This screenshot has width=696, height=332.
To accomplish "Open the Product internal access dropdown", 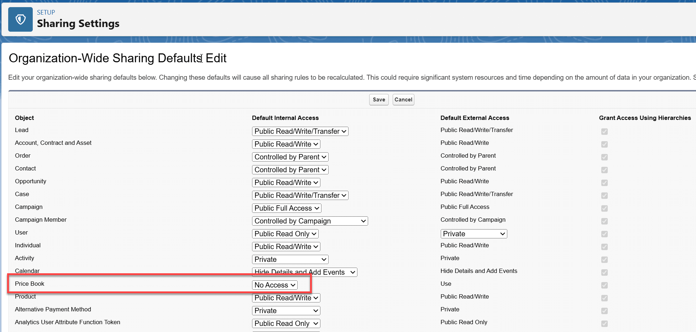I will [x=286, y=298].
